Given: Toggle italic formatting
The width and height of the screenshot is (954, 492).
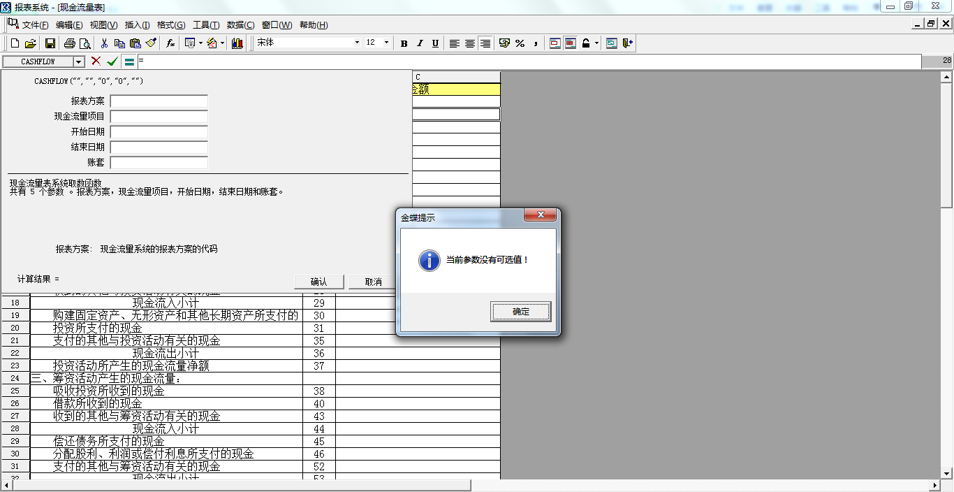Looking at the screenshot, I should (x=420, y=43).
